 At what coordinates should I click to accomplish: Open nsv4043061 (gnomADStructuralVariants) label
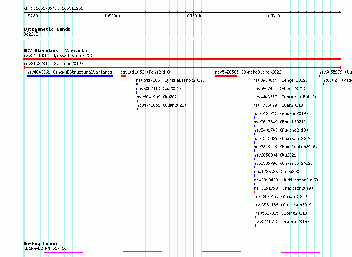coord(70,72)
